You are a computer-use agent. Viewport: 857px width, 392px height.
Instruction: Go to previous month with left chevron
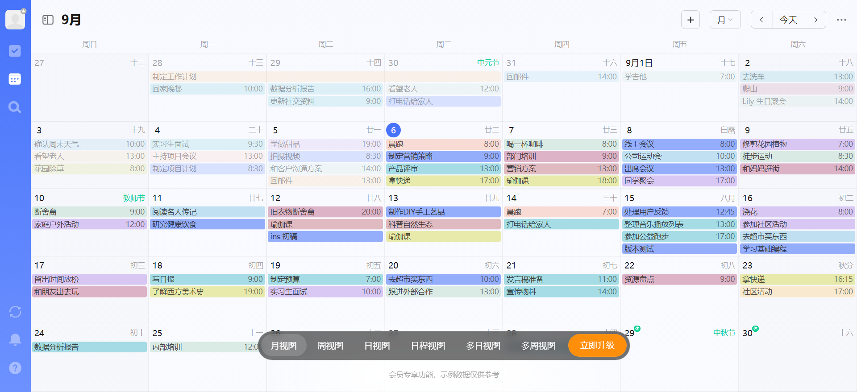tap(761, 20)
